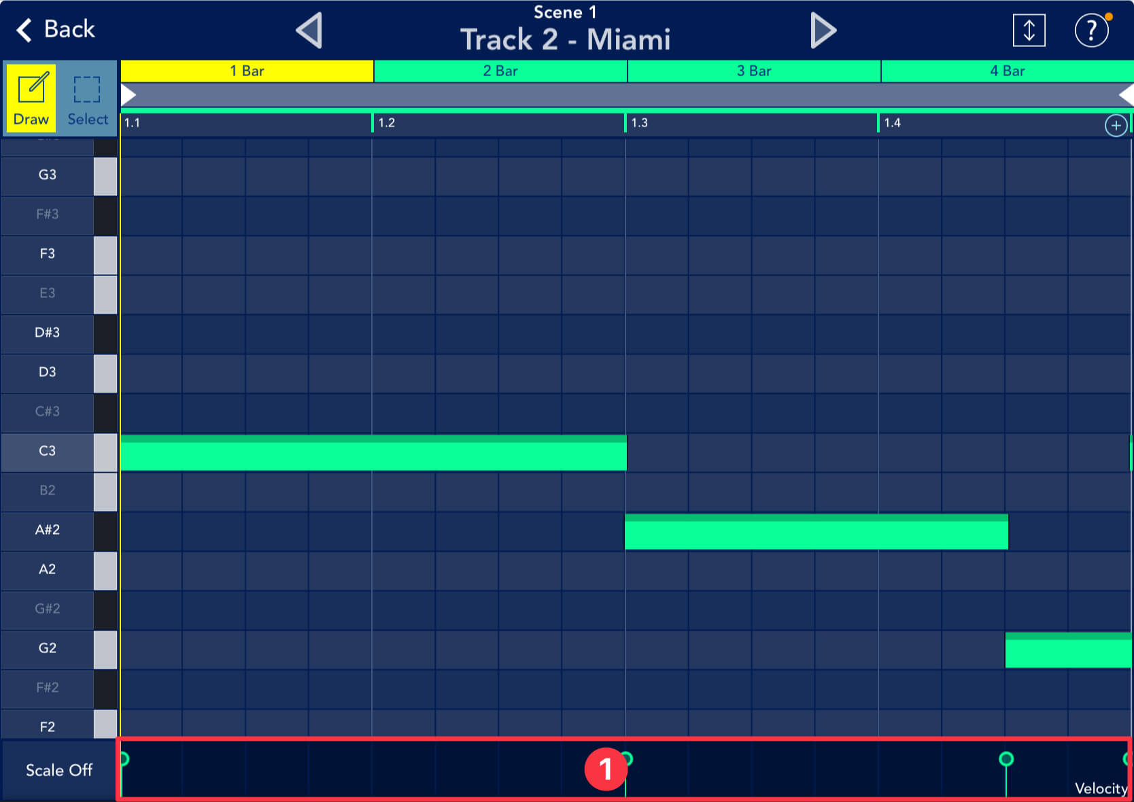The width and height of the screenshot is (1134, 802).
Task: Toggle the Scale Off button
Action: [59, 770]
